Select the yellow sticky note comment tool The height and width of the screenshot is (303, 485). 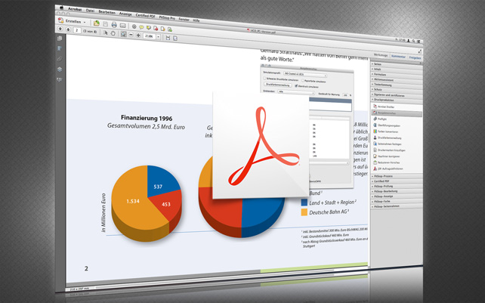coord(141,27)
